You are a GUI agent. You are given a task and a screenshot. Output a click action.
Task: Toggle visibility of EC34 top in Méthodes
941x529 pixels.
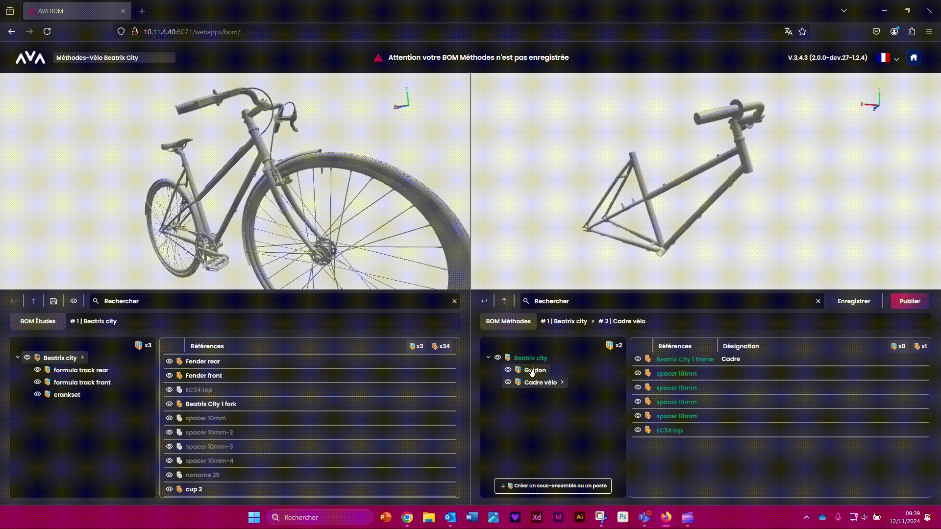pos(638,430)
